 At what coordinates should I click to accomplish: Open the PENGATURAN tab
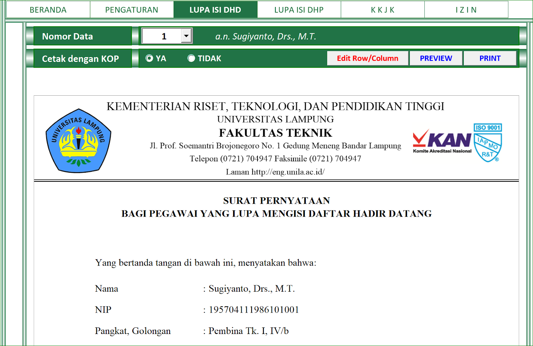[132, 10]
